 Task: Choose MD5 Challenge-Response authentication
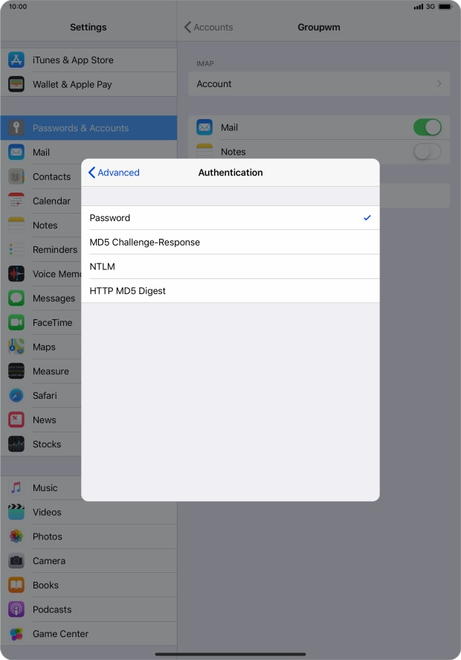230,243
